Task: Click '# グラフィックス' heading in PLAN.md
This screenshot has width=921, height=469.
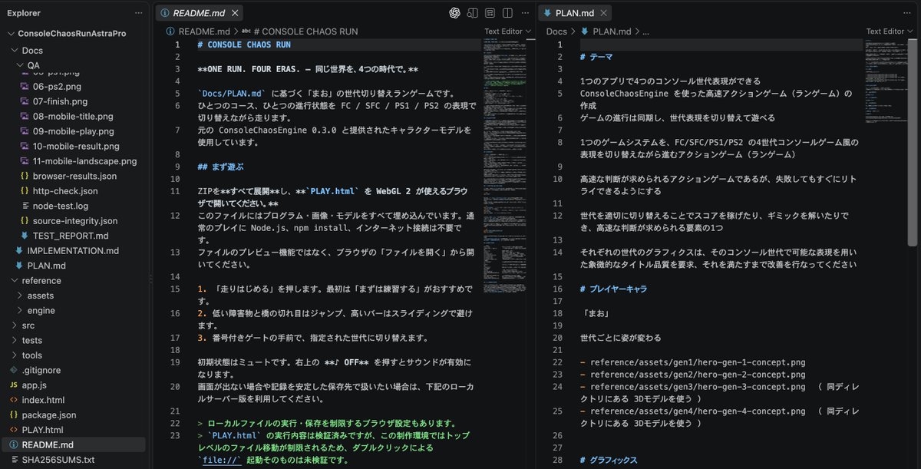Action: [609, 461]
